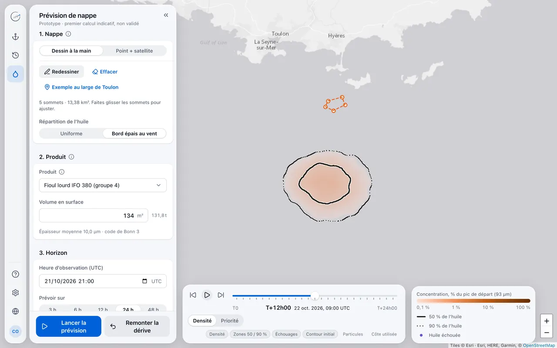Open calendar picker in observation time field
This screenshot has height=348, width=557.
144,281
